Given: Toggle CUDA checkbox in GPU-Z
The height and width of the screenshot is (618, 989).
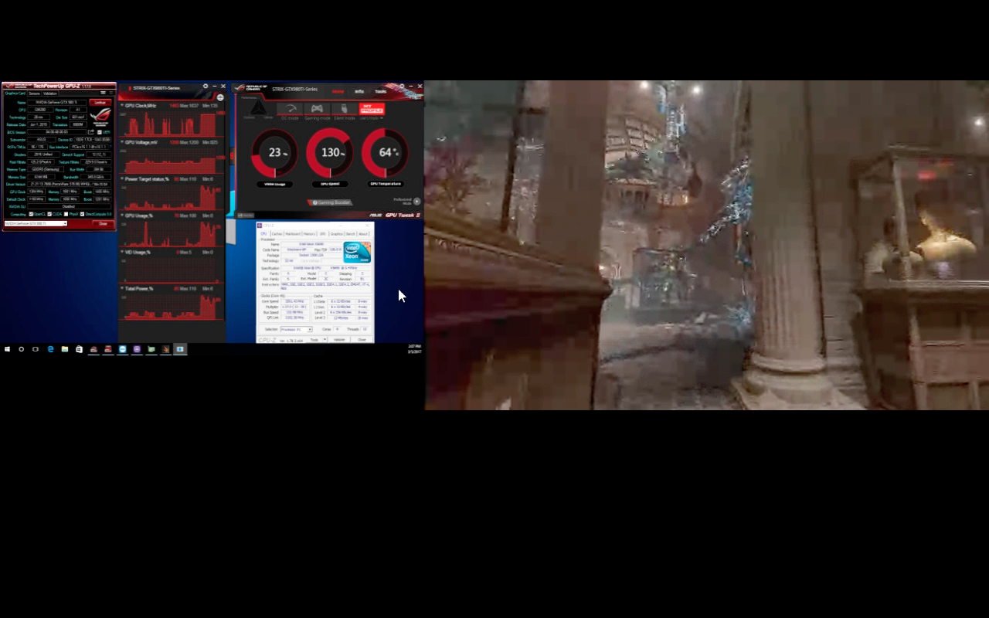Looking at the screenshot, I should 49,214.
